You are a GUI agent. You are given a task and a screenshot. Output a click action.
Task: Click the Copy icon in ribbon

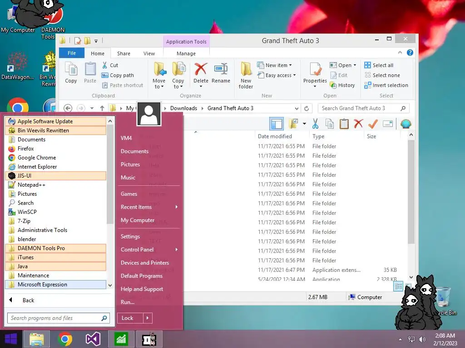pyautogui.click(x=71, y=72)
